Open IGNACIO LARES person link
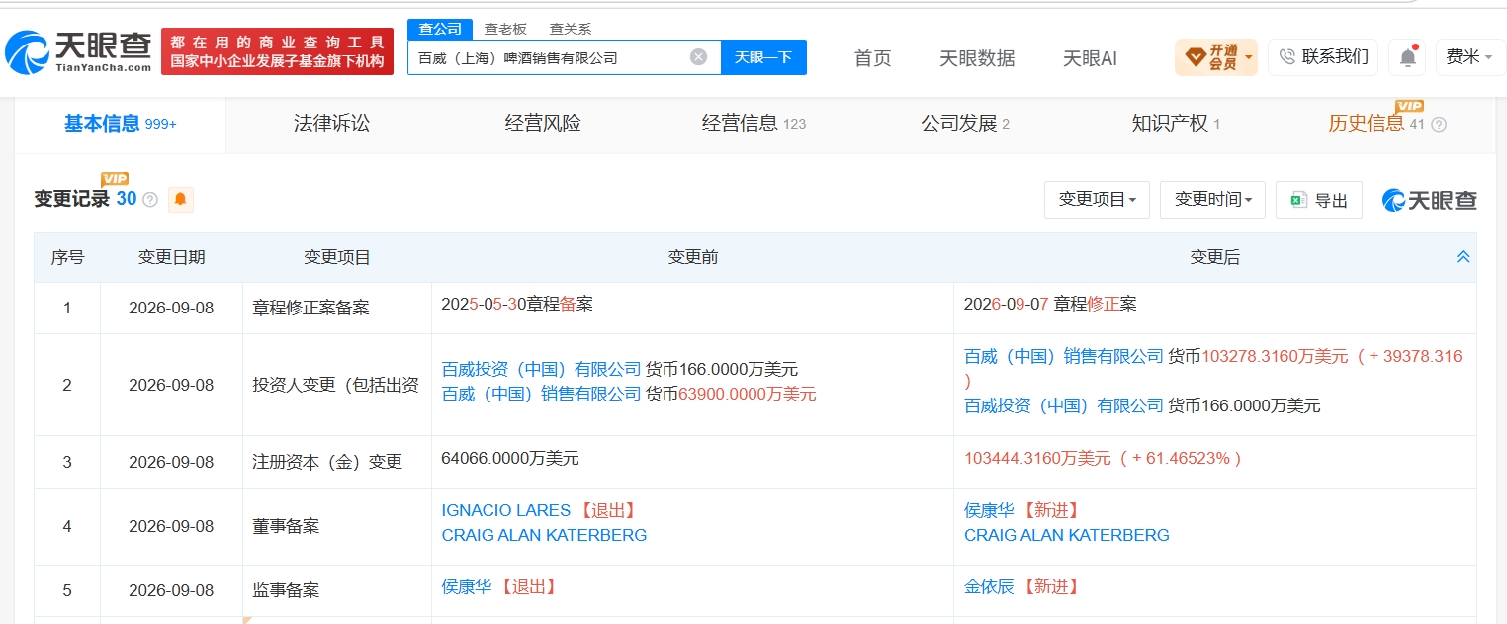Viewport: 1507px width, 624px height. click(505, 510)
